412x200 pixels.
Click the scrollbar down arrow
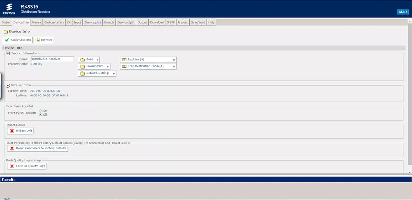tap(410, 172)
